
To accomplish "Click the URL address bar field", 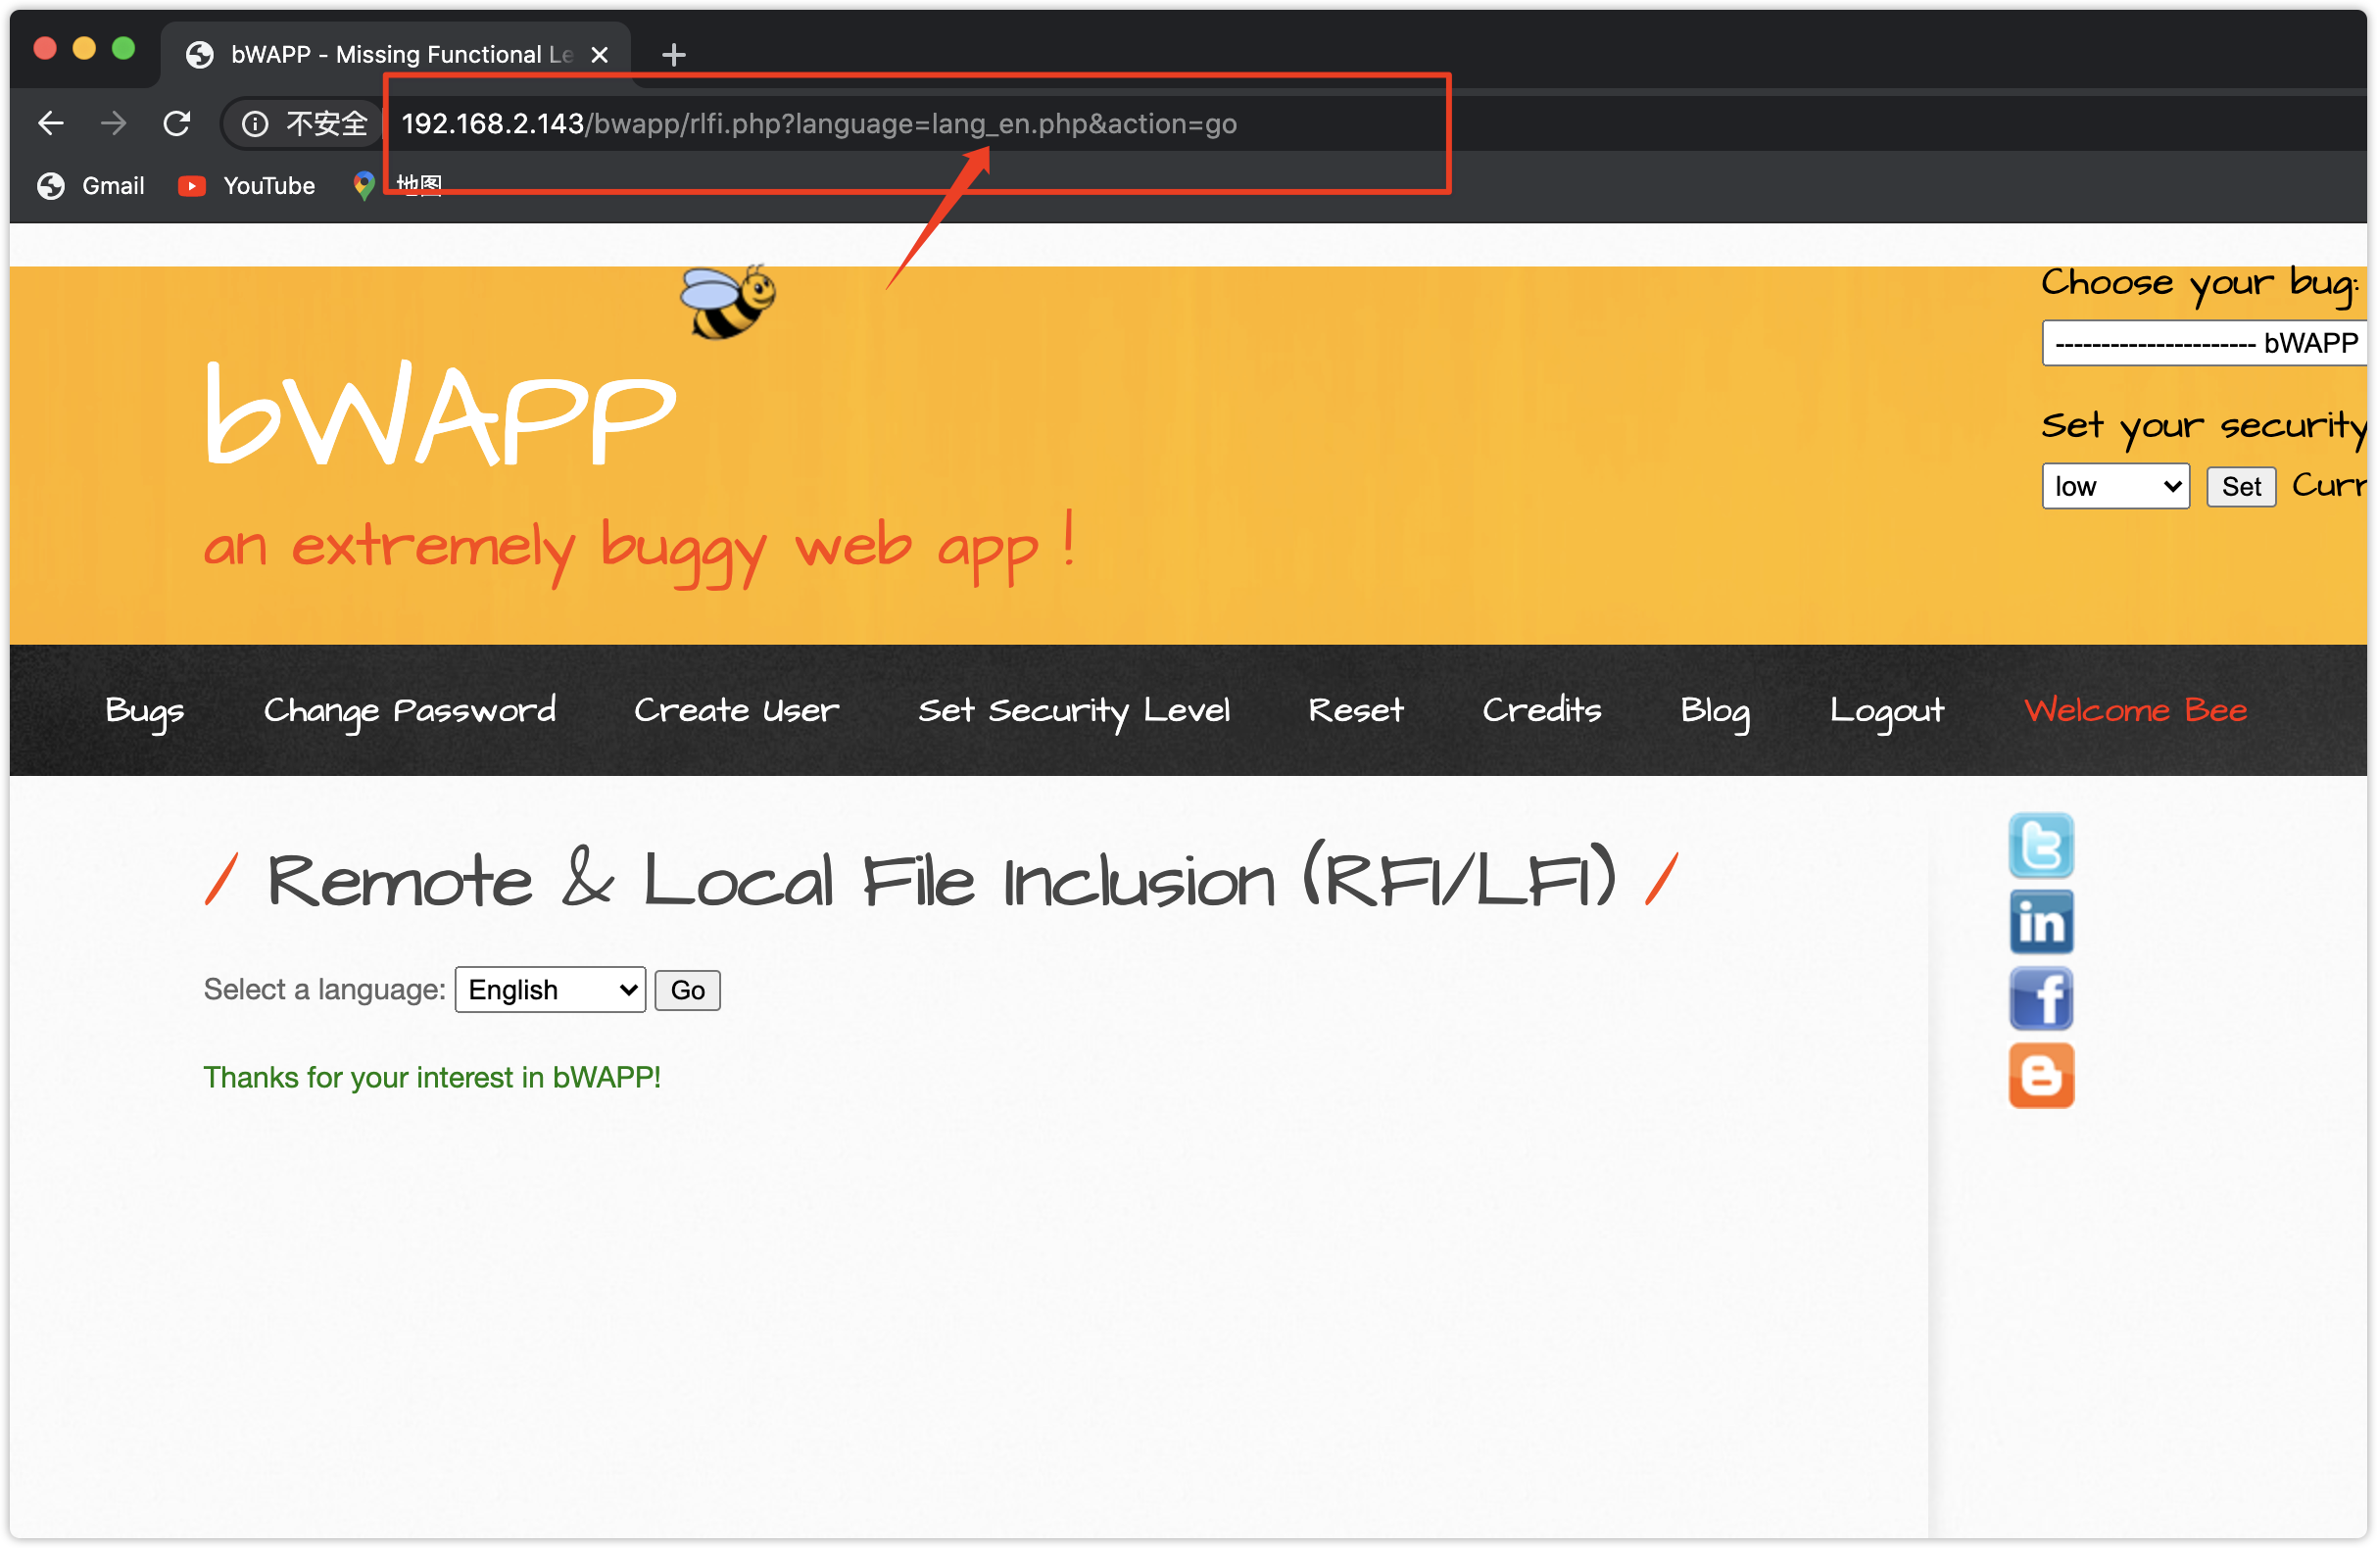I will click(898, 123).
